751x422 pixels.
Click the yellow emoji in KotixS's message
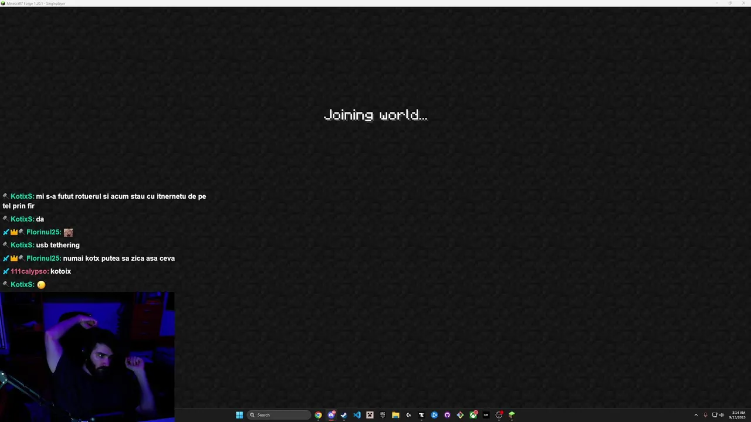pyautogui.click(x=41, y=285)
